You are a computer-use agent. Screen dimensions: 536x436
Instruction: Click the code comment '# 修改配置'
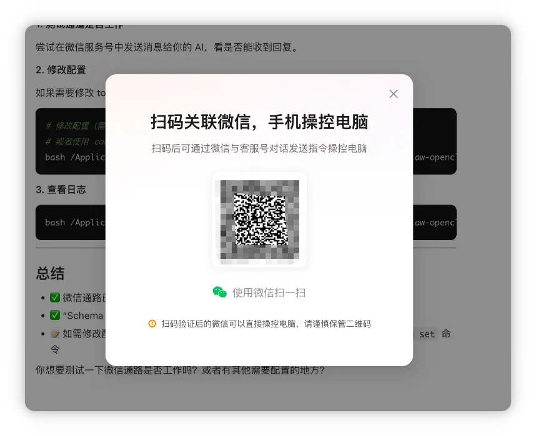[x=75, y=126]
